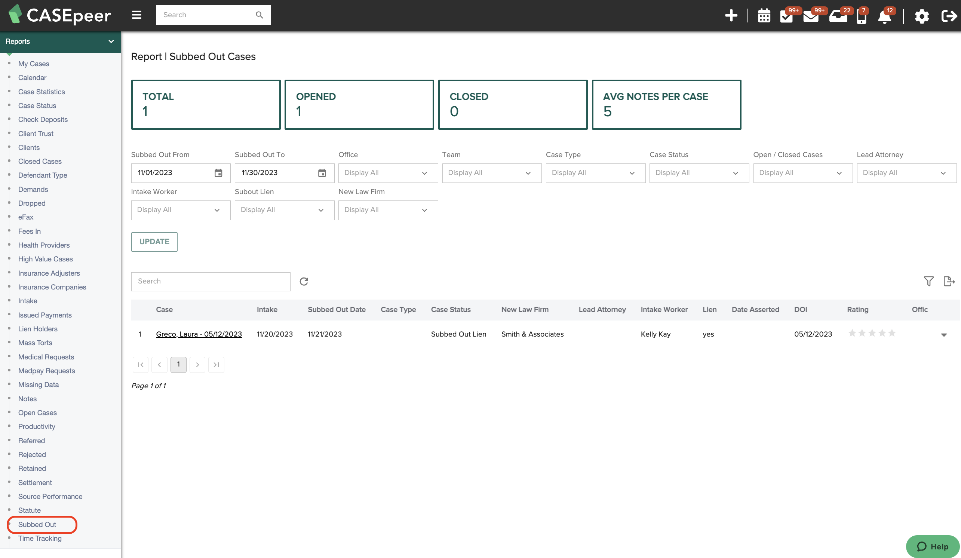This screenshot has height=558, width=961.
Task: Open Settlement report
Action: pyautogui.click(x=35, y=482)
